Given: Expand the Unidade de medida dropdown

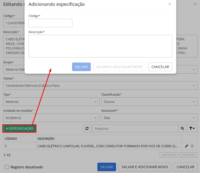Looking at the screenshot, I should [51, 118].
